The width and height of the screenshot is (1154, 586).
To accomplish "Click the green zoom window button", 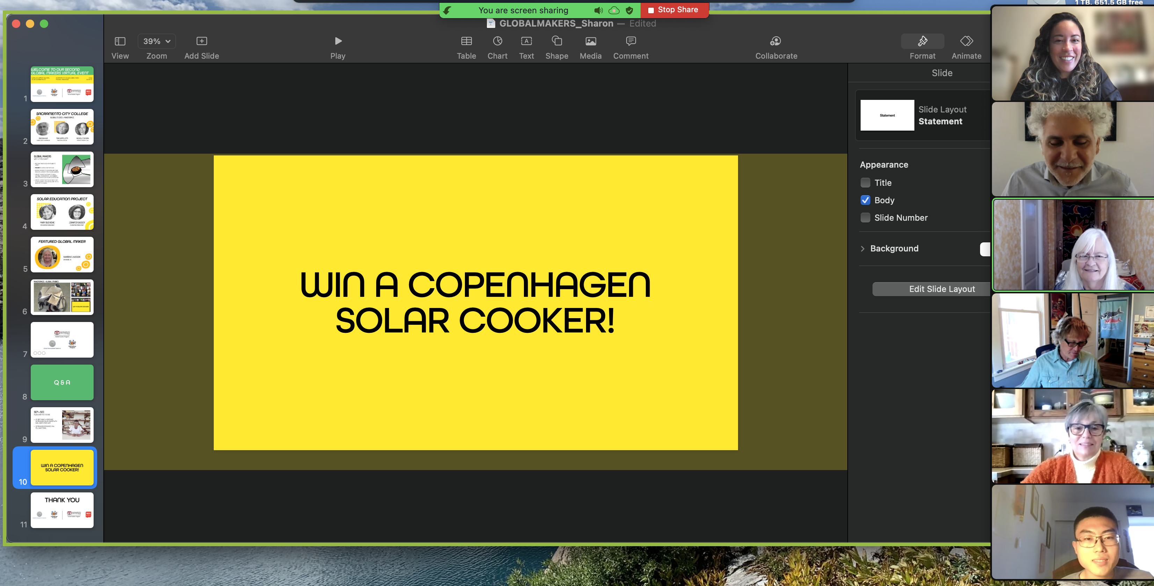I will [44, 24].
